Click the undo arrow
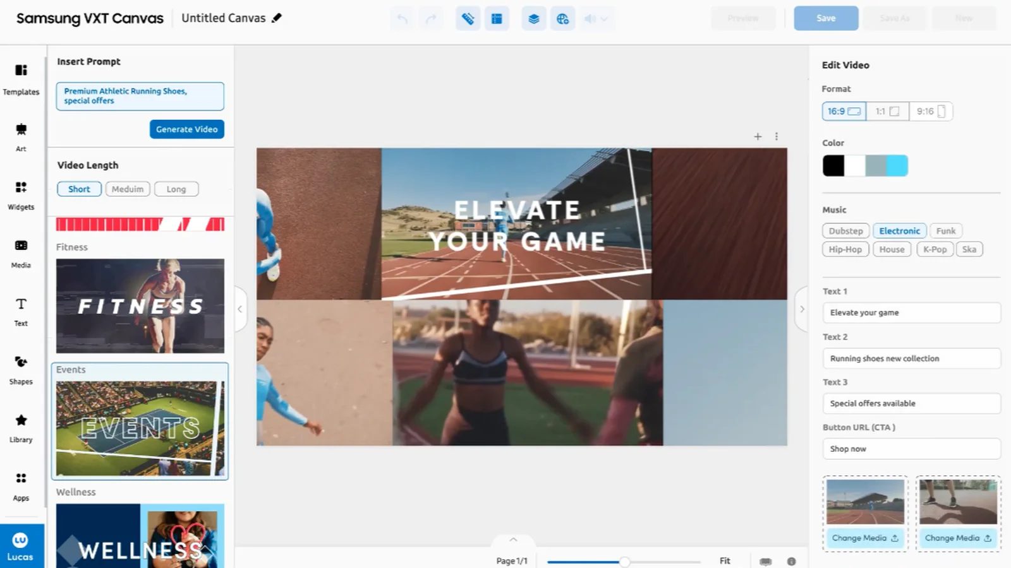The width and height of the screenshot is (1011, 568). click(x=402, y=18)
